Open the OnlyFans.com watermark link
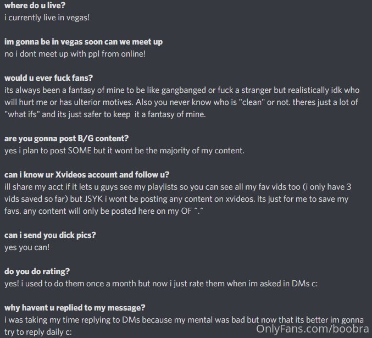The height and width of the screenshot is (338, 372). (313, 329)
